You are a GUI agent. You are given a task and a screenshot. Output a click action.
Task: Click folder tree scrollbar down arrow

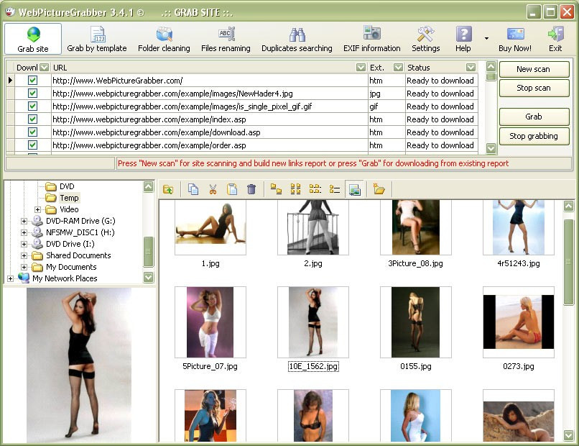(x=149, y=277)
